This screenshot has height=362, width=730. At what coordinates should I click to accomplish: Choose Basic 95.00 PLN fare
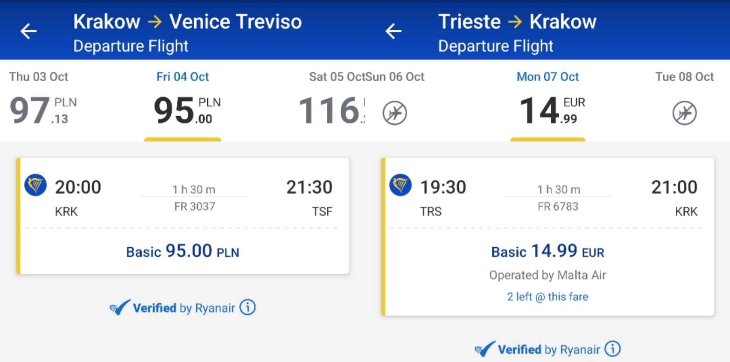point(182,252)
